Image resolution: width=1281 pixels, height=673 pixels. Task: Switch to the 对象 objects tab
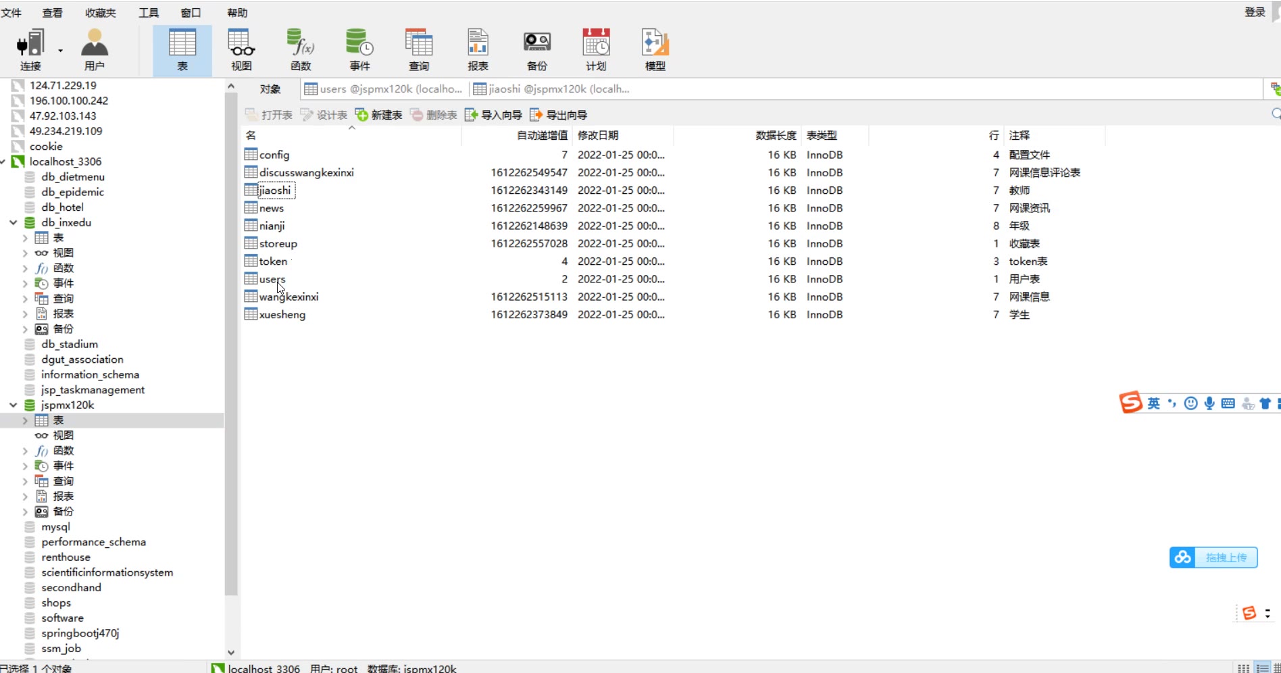click(x=270, y=89)
